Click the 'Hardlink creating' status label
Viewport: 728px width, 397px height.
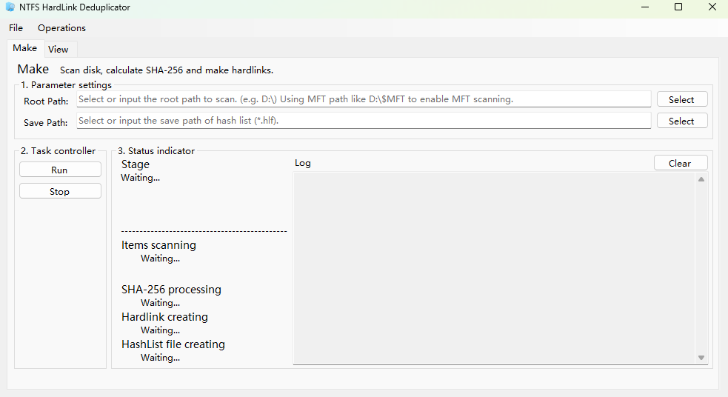coord(165,317)
